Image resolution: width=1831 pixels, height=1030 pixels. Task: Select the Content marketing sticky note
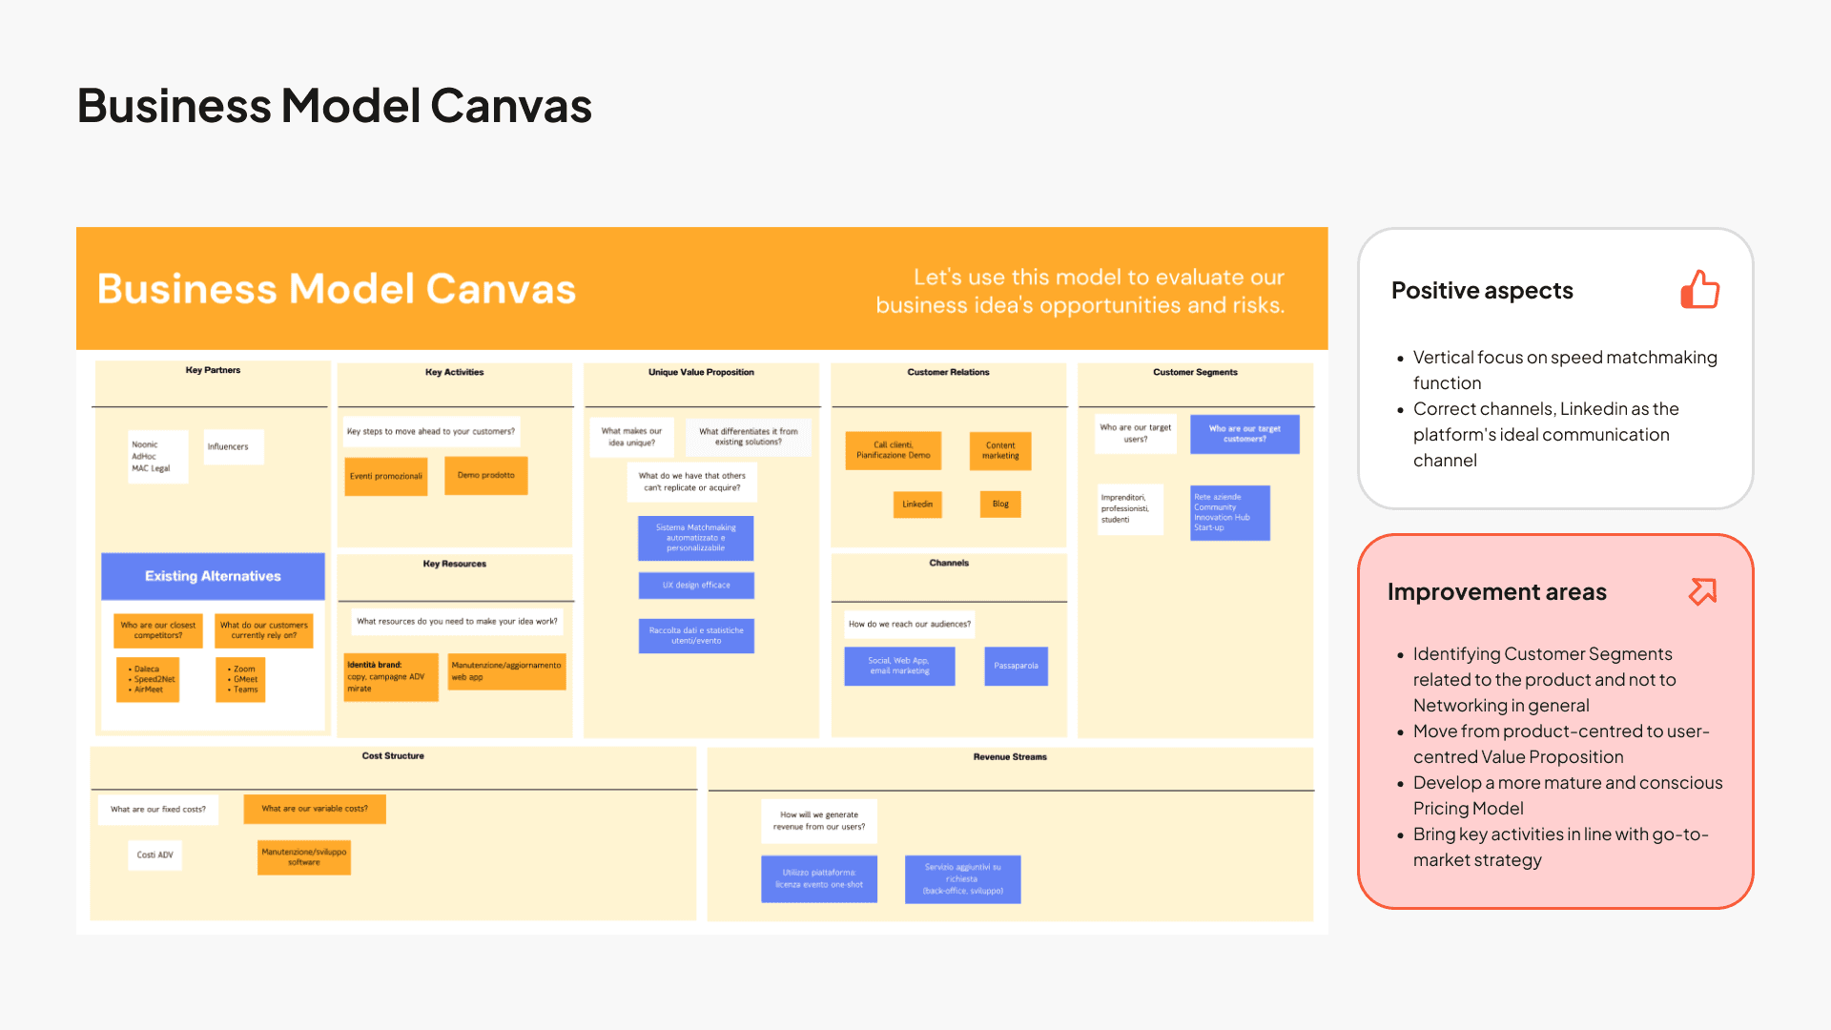pos(1000,450)
